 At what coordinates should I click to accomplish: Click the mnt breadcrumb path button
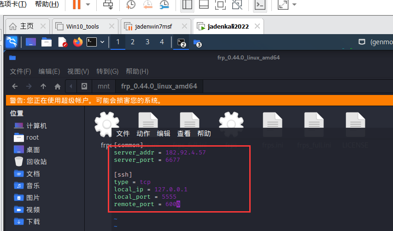tap(104, 86)
